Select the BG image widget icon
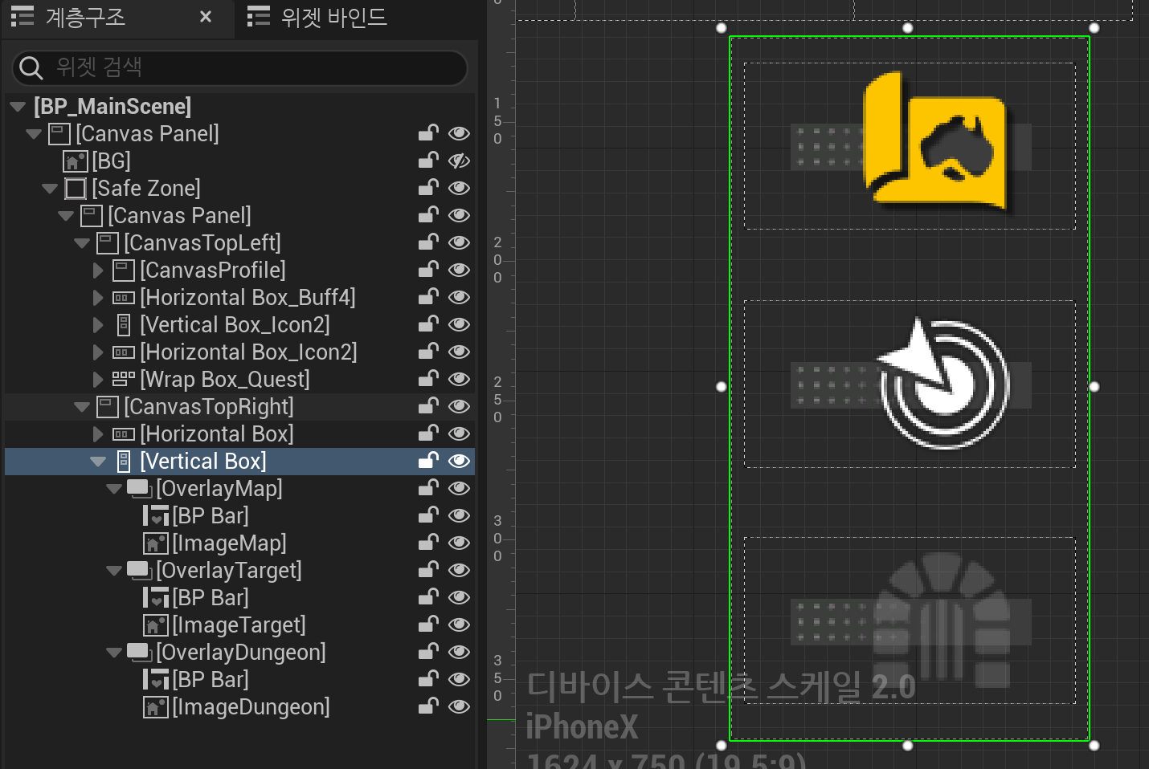1149x769 pixels. point(76,161)
